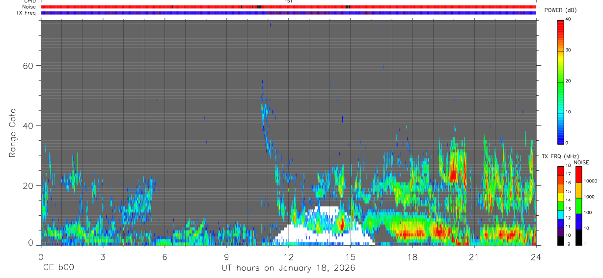Click the '100' tick on NOISE scale
Image resolution: width=603 pixels, height=278 pixels.
[x=588, y=212]
